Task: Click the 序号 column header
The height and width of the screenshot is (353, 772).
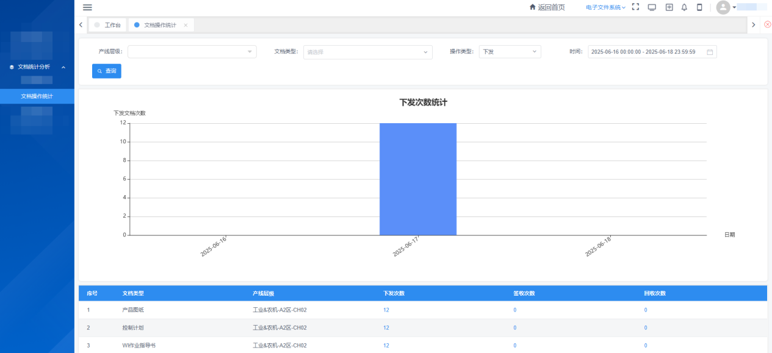Action: tap(92, 293)
